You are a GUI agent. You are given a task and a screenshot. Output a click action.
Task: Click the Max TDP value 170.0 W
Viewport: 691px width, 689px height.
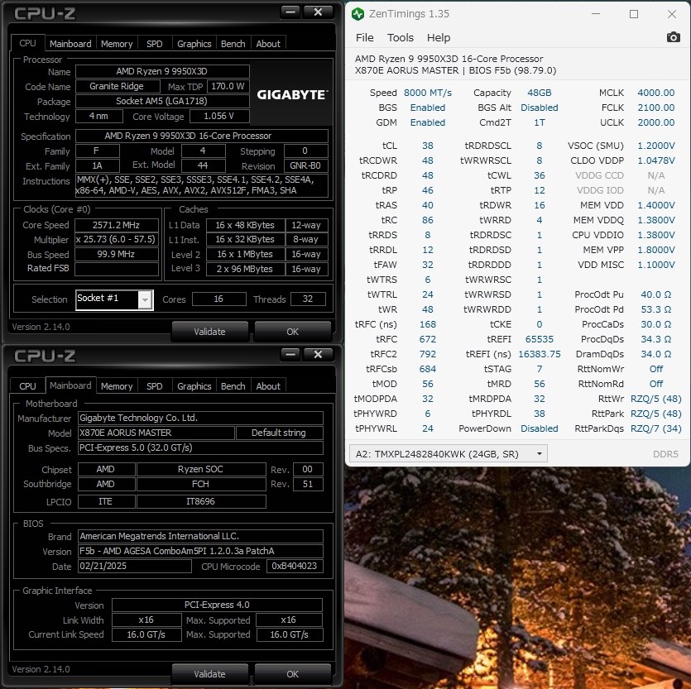pyautogui.click(x=228, y=86)
